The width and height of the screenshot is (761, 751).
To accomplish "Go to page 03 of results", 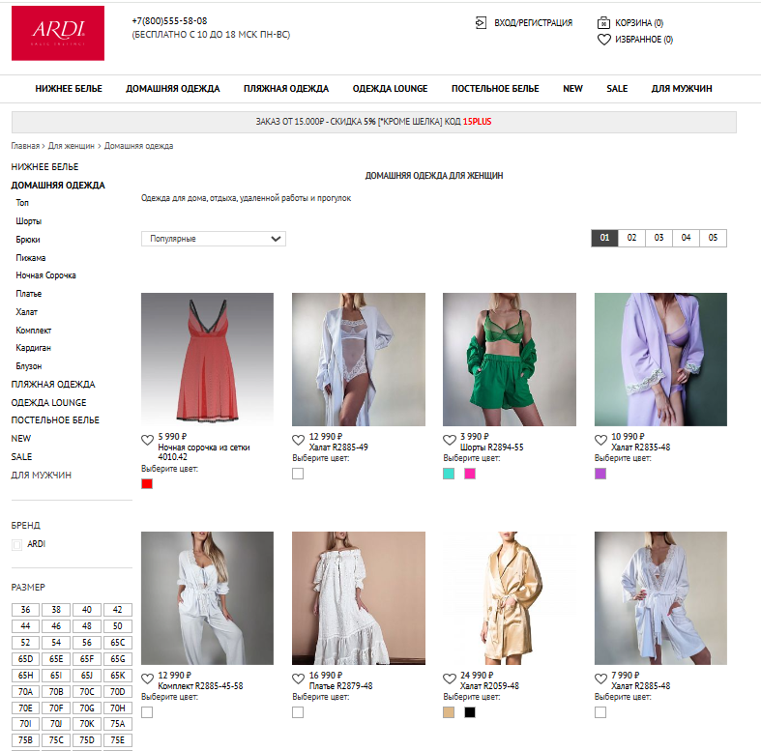I will 659,238.
